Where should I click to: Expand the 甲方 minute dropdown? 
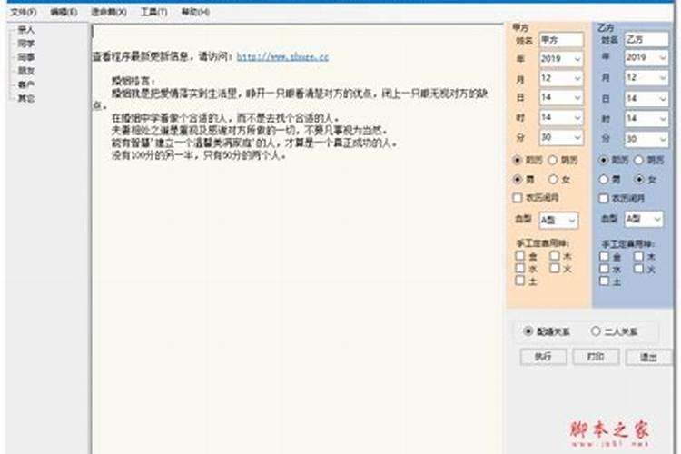click(577, 138)
